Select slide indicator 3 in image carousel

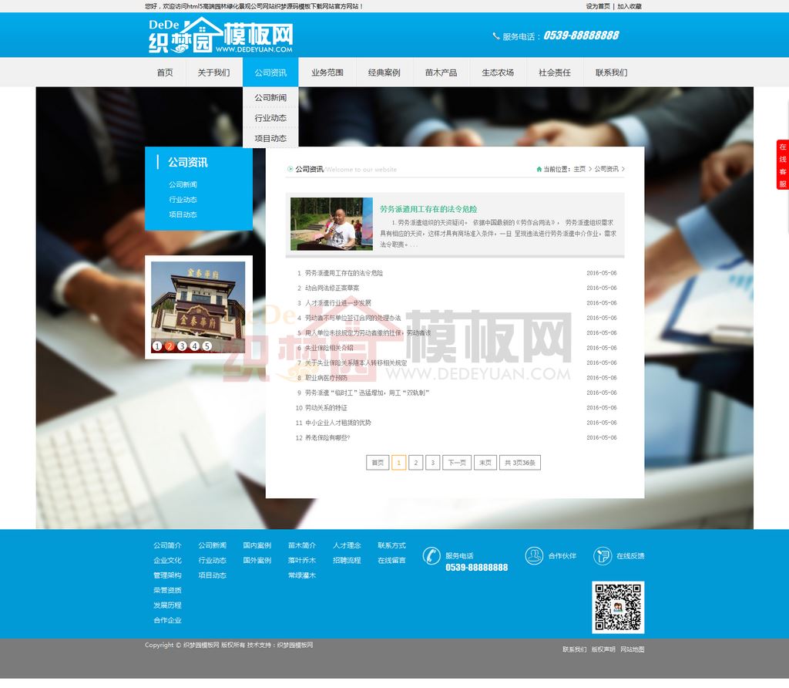[x=183, y=346]
